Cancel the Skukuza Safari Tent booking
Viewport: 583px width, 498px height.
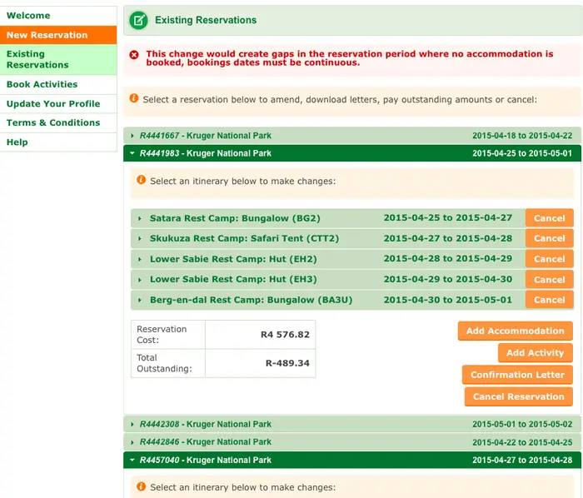point(549,239)
